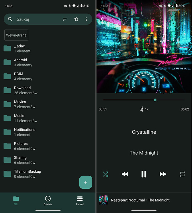Switch to the Pliki tab

coord(16,201)
